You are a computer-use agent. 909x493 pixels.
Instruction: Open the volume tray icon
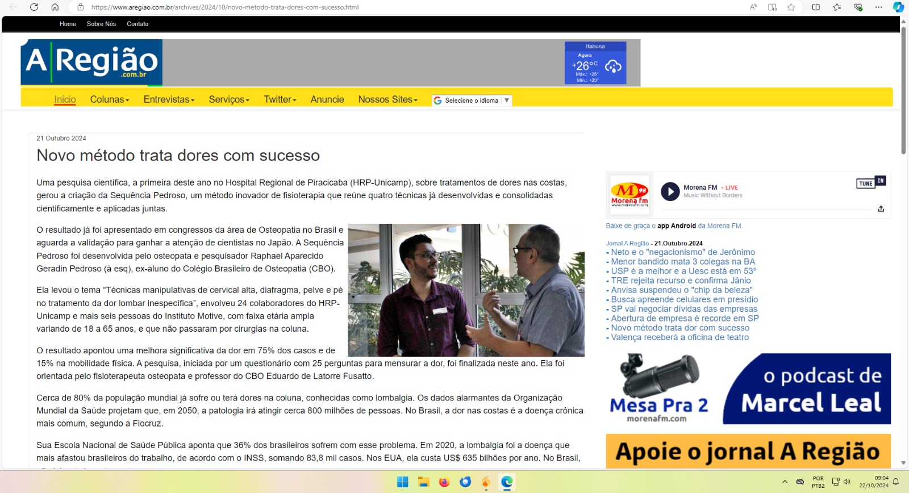(847, 482)
